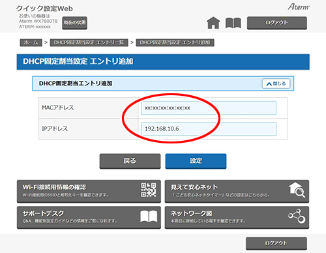The width and height of the screenshot is (326, 253).
Task: Open the DHCP固定割当設定 エントリ一覧 breadcrumb
Action: pyautogui.click(x=89, y=42)
